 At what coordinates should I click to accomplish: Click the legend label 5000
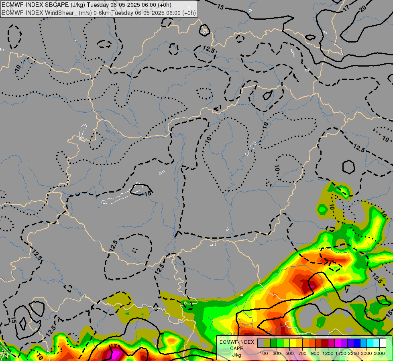tap(379, 353)
